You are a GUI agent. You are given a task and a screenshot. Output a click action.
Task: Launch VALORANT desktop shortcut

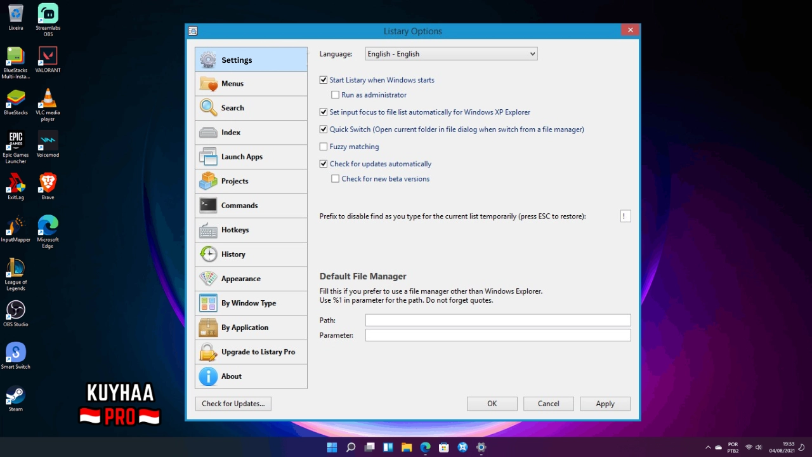(x=48, y=60)
